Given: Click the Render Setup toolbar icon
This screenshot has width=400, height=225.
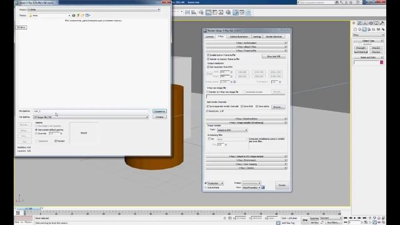Looking at the screenshot, I should coord(236,12).
